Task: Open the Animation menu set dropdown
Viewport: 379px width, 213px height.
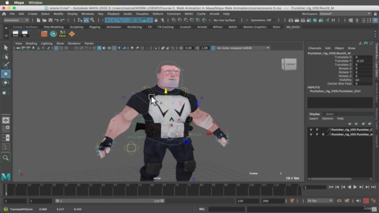Action: [x=16, y=20]
